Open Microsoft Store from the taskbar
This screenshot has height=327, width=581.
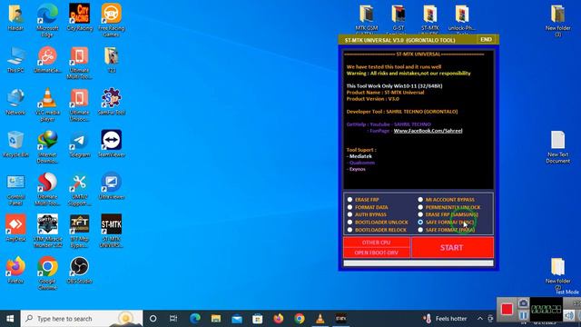coord(258,319)
